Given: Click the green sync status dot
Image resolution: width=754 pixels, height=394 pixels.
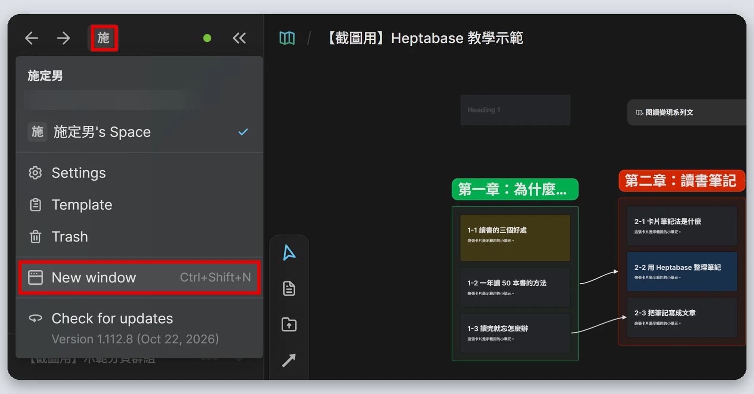Looking at the screenshot, I should click(x=207, y=38).
